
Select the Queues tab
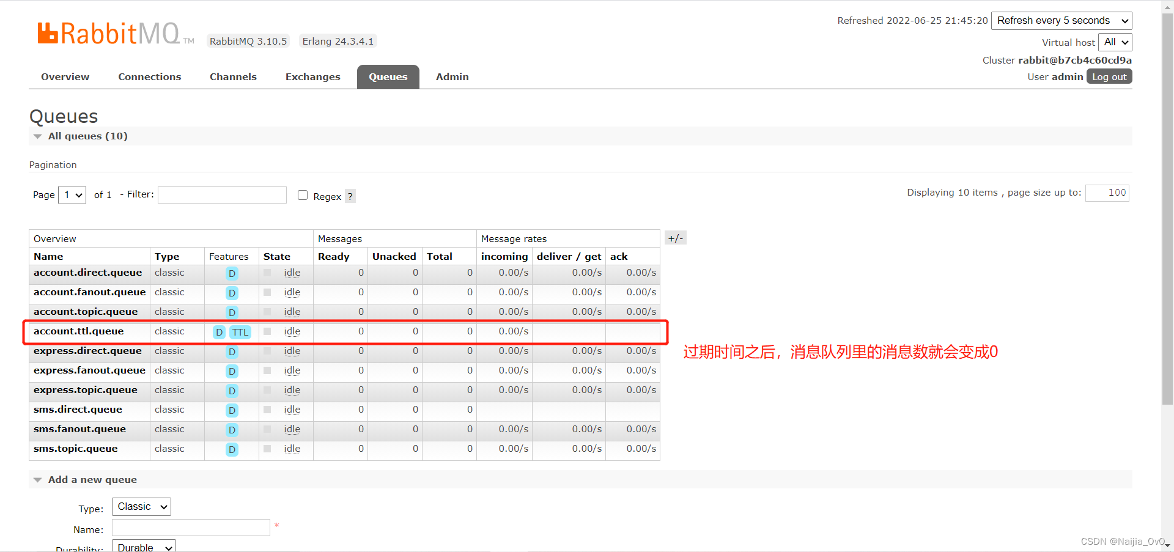[x=388, y=77]
